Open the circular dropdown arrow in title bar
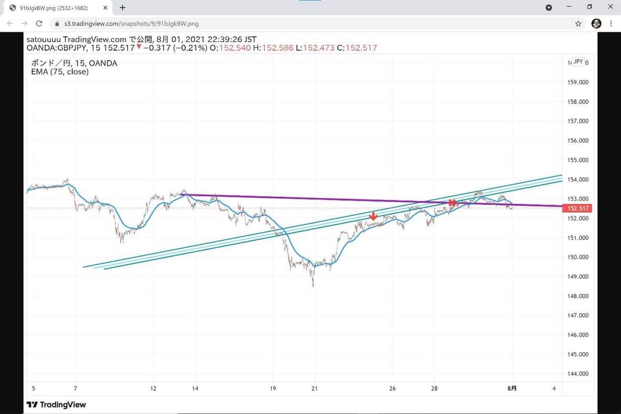This screenshot has width=621, height=414. [549, 8]
